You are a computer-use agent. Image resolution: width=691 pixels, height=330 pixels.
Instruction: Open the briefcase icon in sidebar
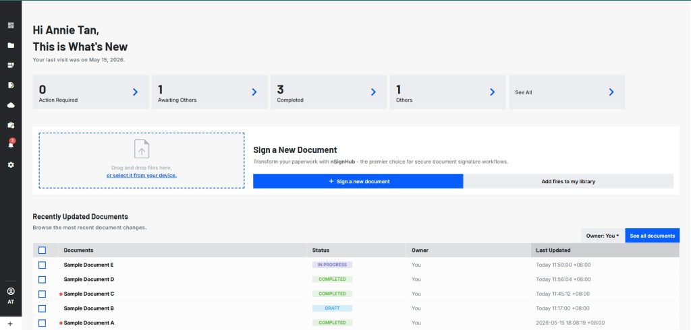[11, 125]
